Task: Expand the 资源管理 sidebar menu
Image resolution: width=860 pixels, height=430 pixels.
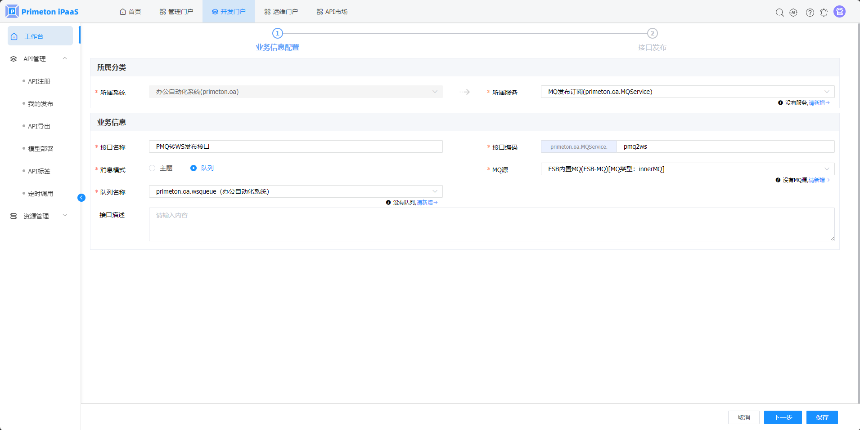Action: 38,216
